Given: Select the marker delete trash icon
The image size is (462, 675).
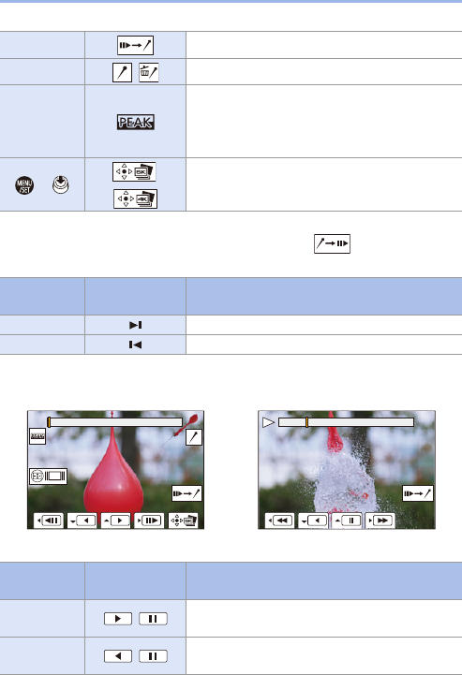Looking at the screenshot, I should tap(149, 72).
